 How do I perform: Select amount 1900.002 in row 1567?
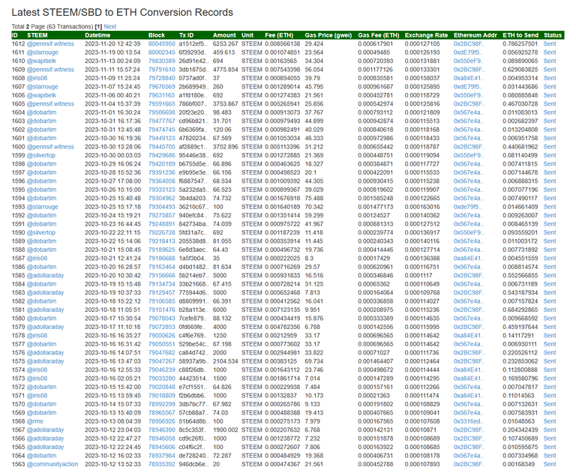tap(225, 430)
